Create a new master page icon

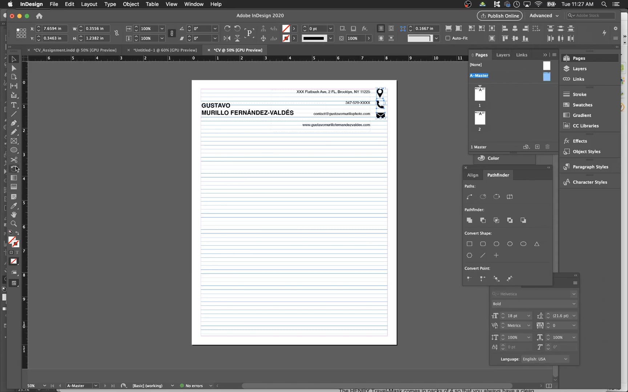(537, 147)
